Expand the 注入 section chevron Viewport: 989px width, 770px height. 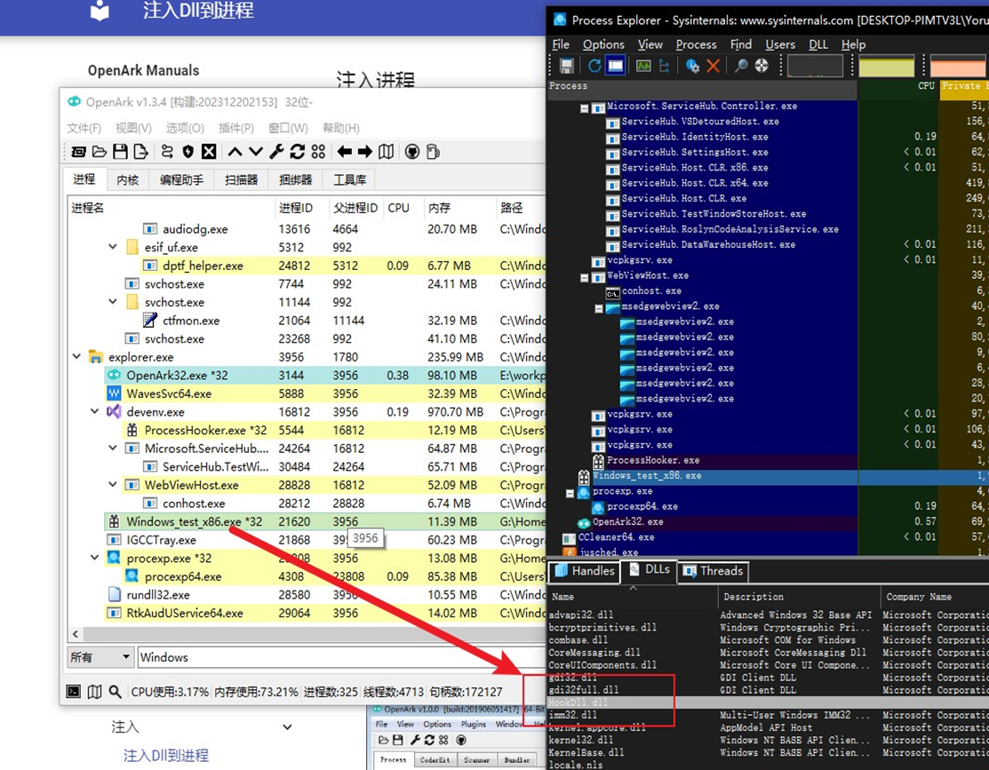287,727
